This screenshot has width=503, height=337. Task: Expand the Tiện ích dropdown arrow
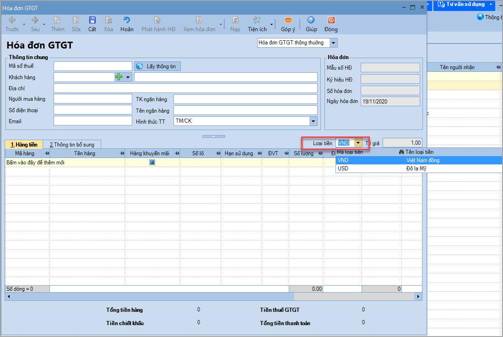point(271,24)
